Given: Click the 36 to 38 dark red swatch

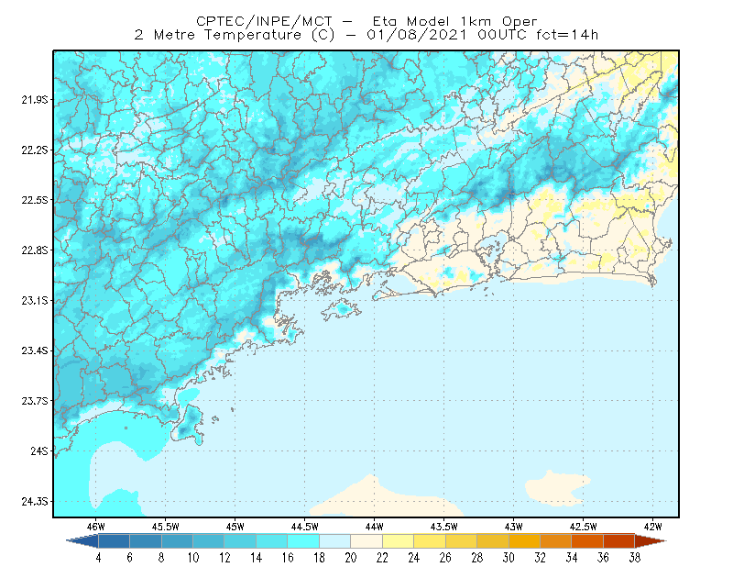Looking at the screenshot, I should [619, 541].
